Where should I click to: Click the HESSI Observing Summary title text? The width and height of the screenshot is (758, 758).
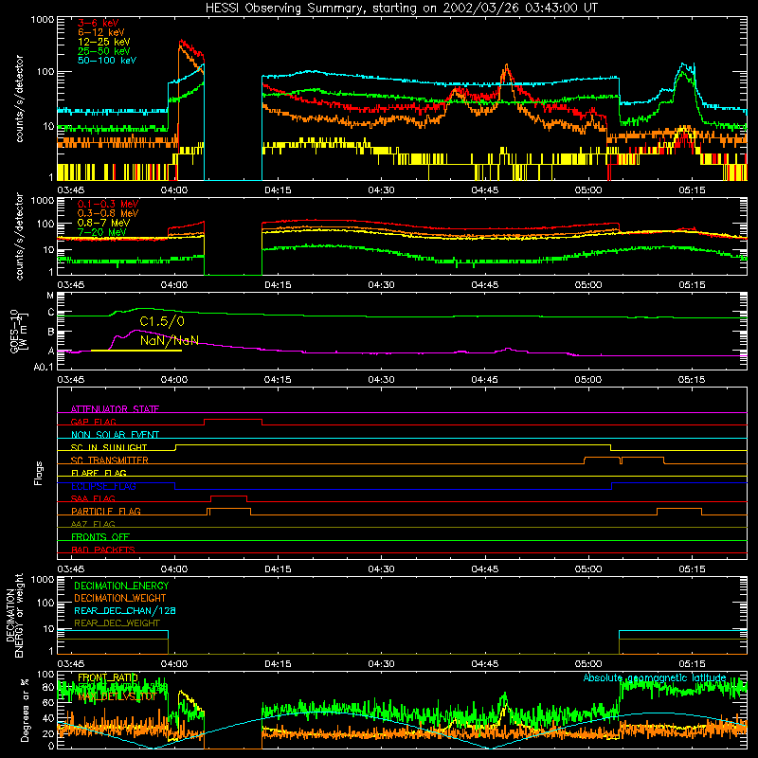pos(402,8)
